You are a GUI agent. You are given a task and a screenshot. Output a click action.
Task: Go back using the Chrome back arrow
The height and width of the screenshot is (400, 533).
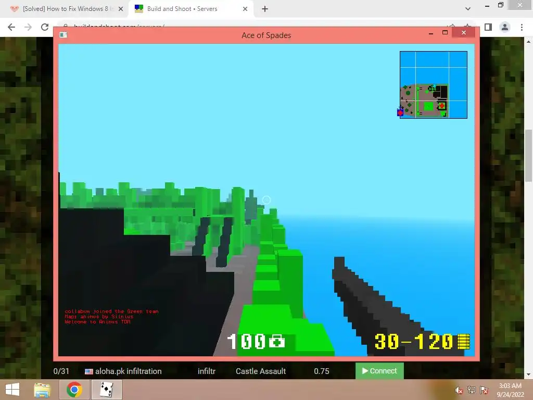(x=11, y=27)
